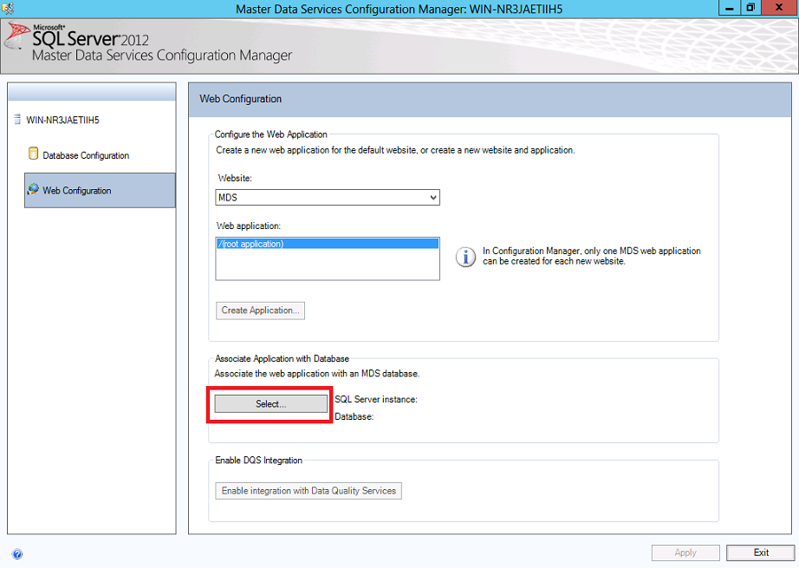The height and width of the screenshot is (569, 799).
Task: Click the server icon beside WIN-NR3JAETIIH5
Action: (x=17, y=120)
